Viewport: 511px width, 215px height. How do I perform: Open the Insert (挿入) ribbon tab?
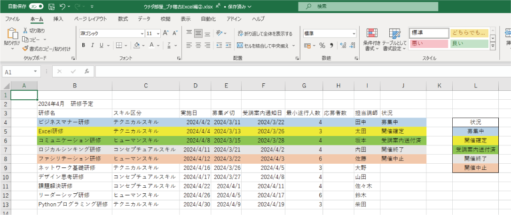pos(58,19)
